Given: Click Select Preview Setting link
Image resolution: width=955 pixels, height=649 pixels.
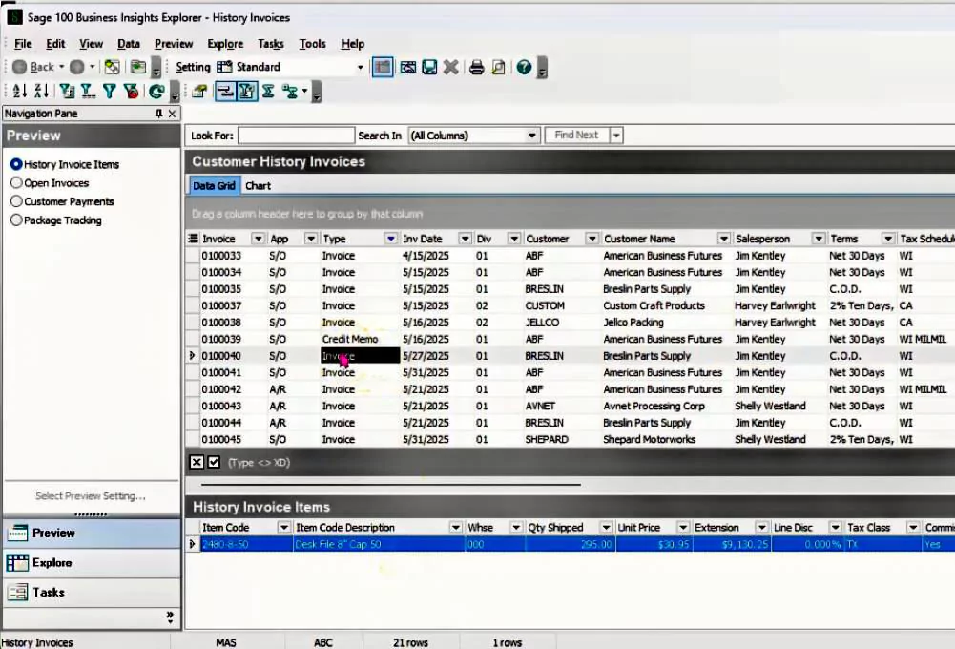Looking at the screenshot, I should 90,496.
